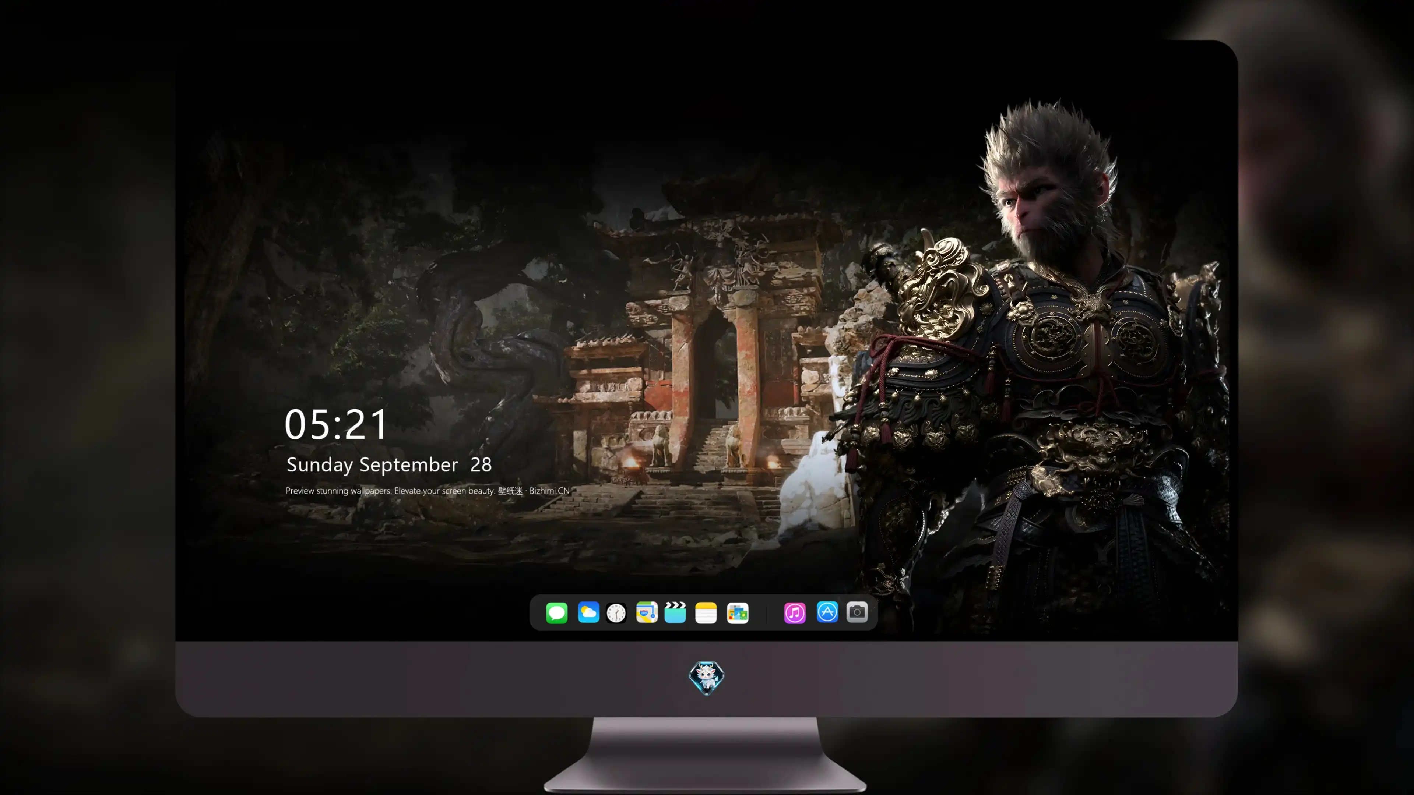Open the blue App Store icon
The image size is (1414, 795).
pos(827,612)
